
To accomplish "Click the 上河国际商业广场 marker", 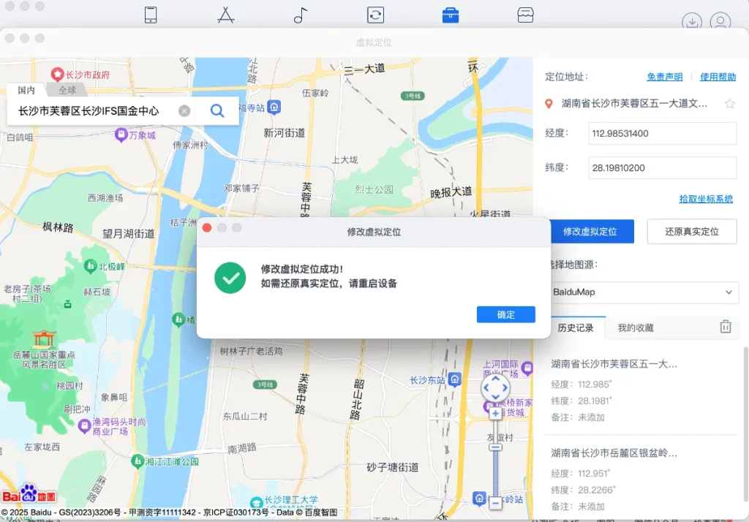I will pos(527,368).
